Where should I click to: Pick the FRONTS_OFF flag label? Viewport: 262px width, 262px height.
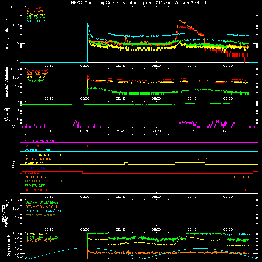(x=35, y=186)
